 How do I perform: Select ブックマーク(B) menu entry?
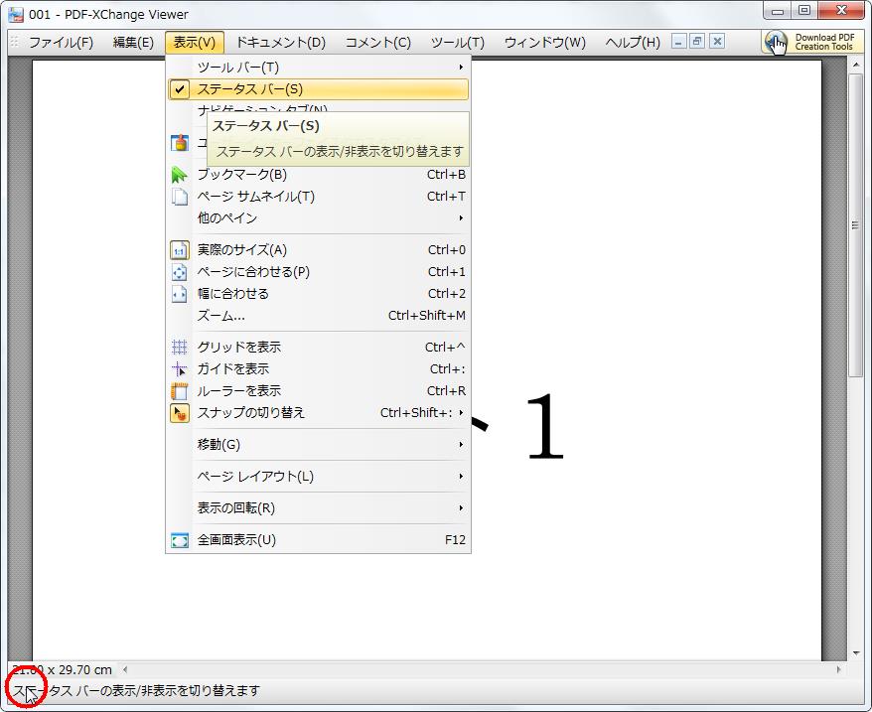pos(318,175)
